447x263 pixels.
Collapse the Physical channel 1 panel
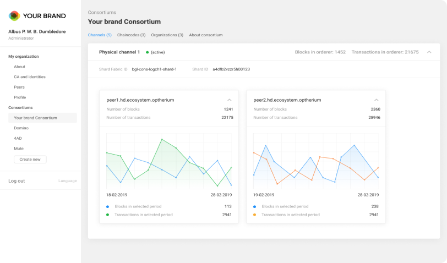pyautogui.click(x=429, y=52)
